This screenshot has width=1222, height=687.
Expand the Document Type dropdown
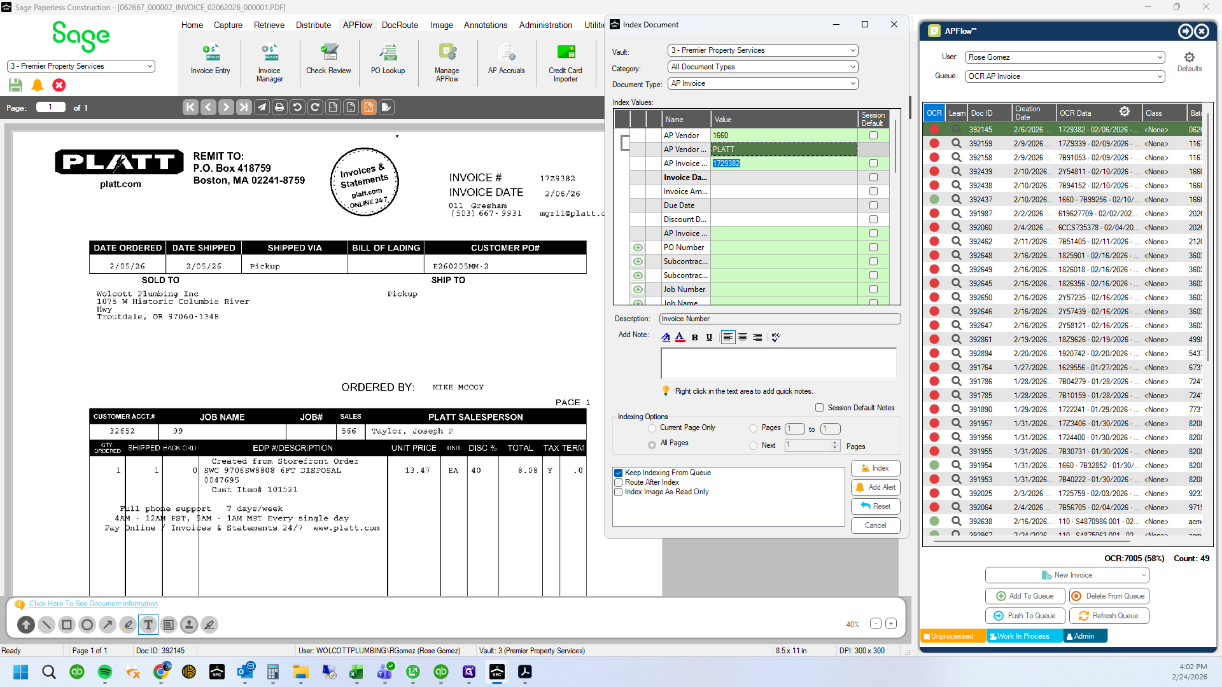pyautogui.click(x=763, y=83)
